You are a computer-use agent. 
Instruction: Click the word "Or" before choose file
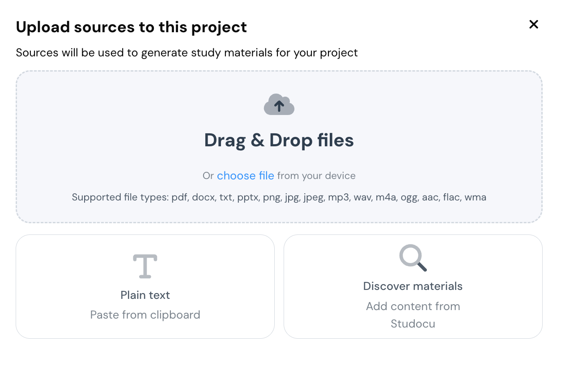pos(208,176)
